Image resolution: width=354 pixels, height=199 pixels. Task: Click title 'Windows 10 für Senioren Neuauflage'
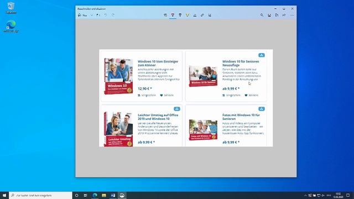[241, 63]
